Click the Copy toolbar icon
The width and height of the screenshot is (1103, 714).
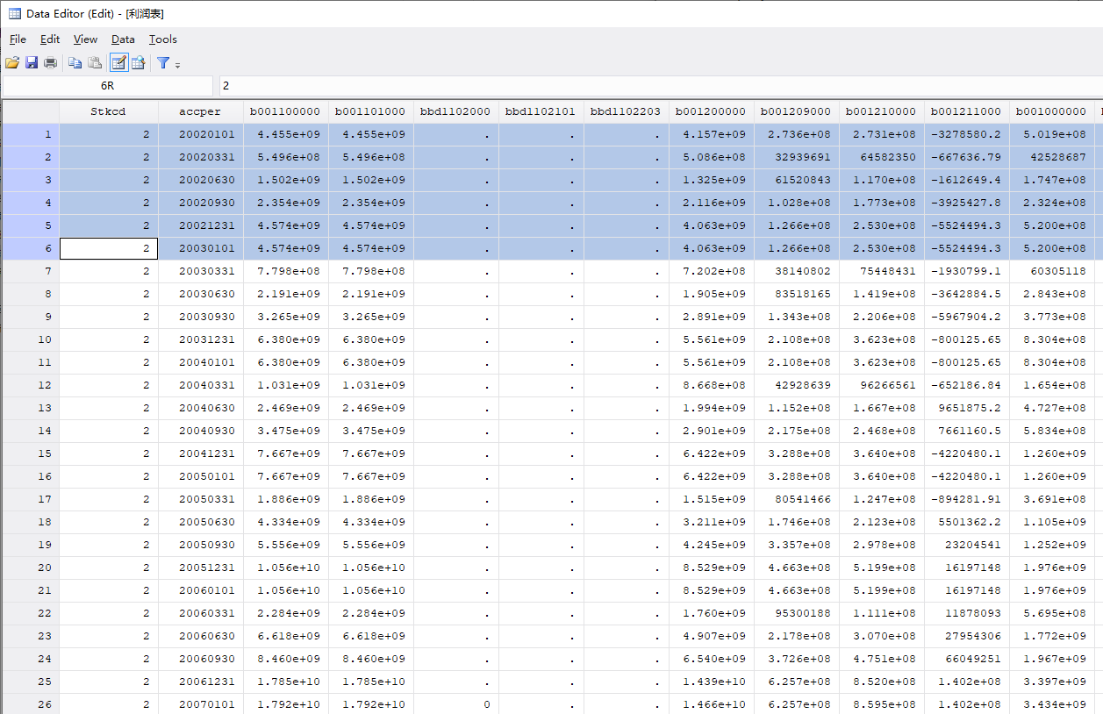(75, 62)
